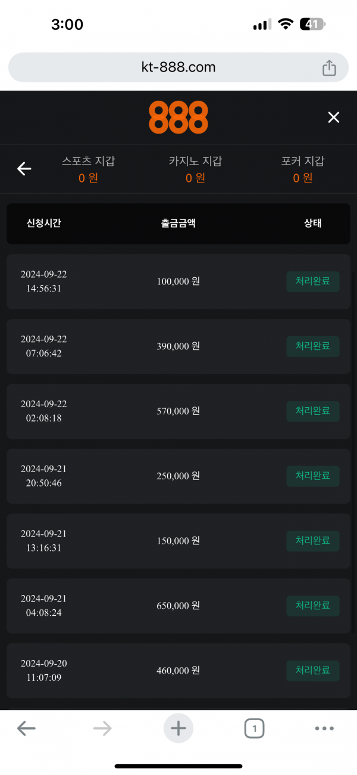Image resolution: width=357 pixels, height=775 pixels.
Task: Tap the 상태 column header
Action: click(x=313, y=224)
